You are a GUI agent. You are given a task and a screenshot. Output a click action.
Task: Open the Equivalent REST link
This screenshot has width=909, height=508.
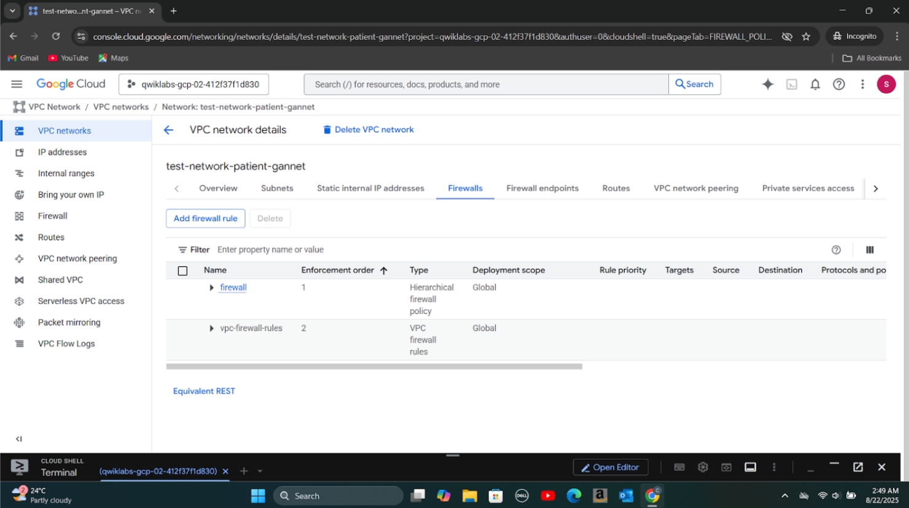[x=204, y=391]
